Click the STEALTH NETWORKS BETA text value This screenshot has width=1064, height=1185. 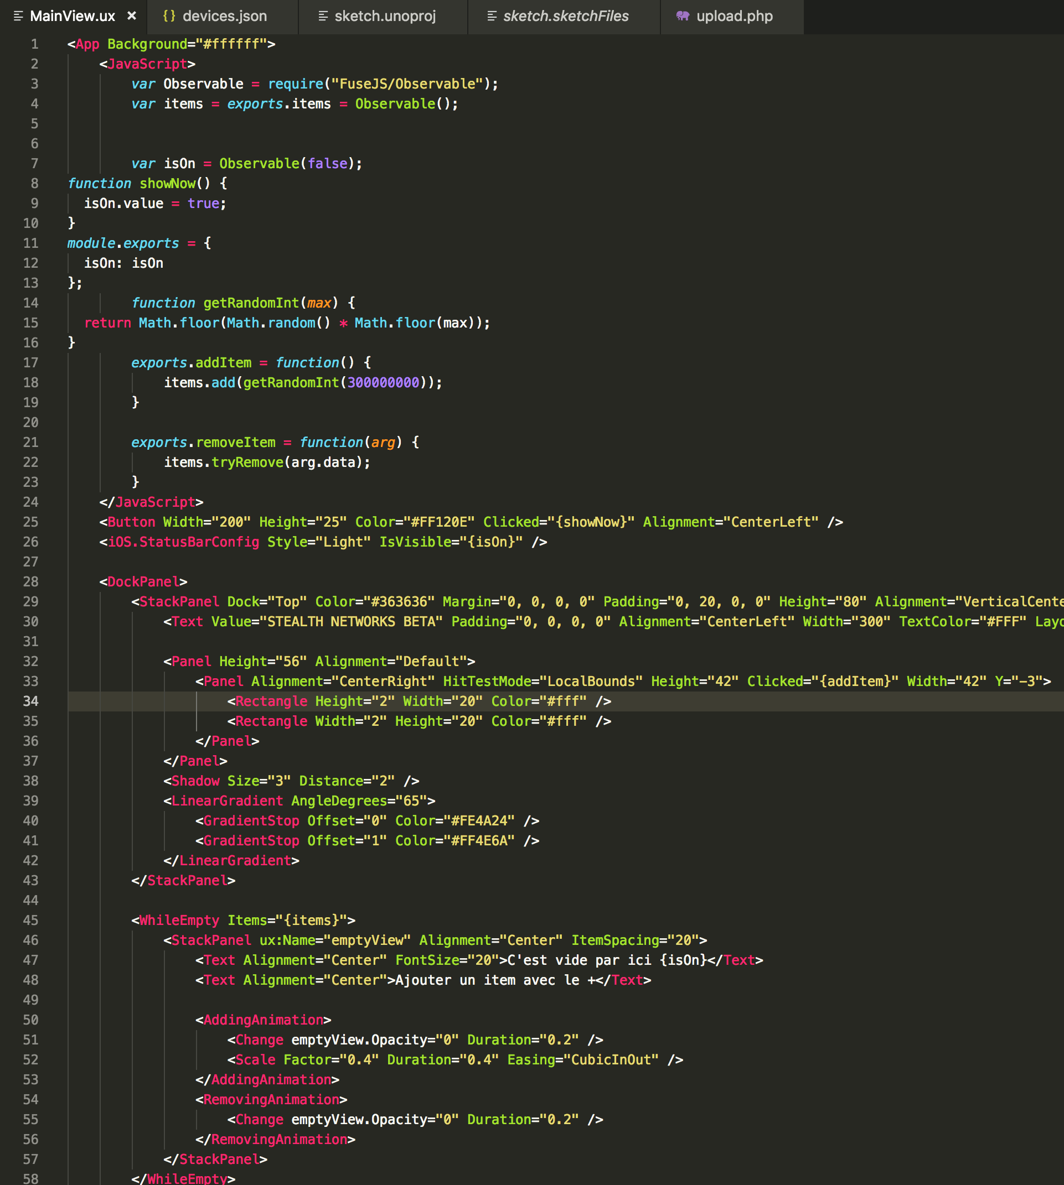click(354, 622)
